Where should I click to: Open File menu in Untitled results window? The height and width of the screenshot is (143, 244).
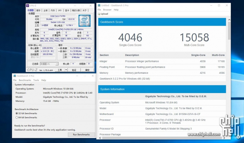[x=99, y=10]
